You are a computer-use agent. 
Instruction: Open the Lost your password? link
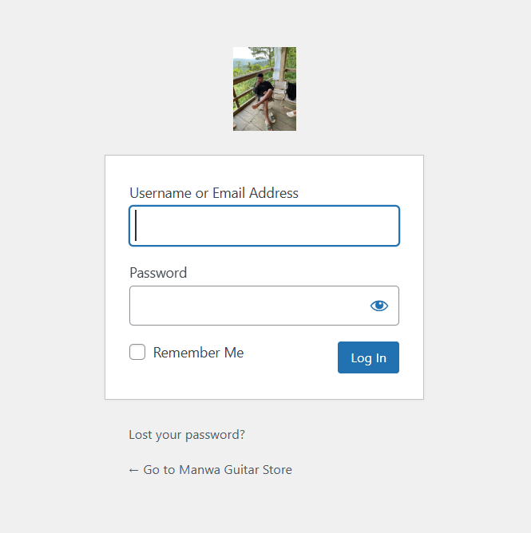pos(187,435)
